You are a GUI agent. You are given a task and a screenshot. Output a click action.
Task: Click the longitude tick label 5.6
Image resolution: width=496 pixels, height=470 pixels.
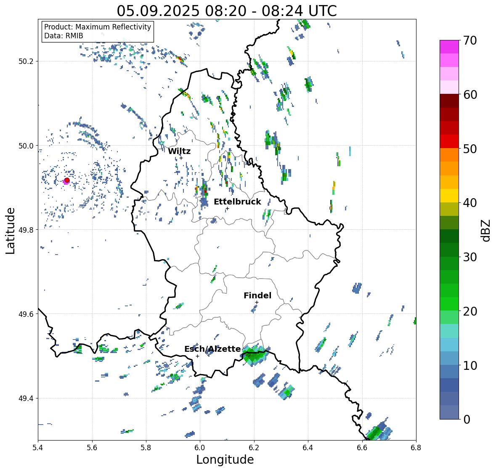[92, 448]
